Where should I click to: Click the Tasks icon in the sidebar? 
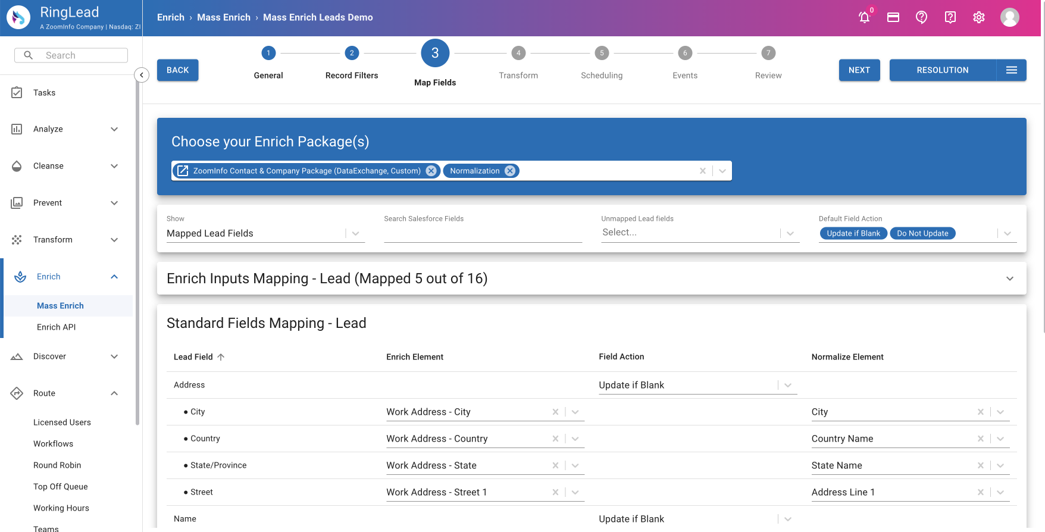[x=17, y=93]
